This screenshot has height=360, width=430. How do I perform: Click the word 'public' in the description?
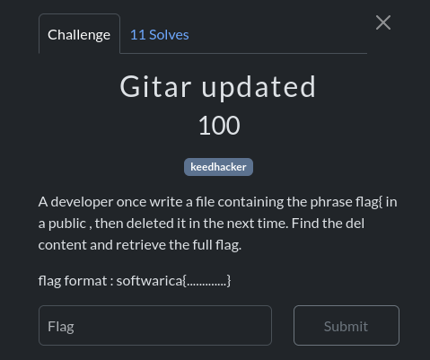point(67,224)
